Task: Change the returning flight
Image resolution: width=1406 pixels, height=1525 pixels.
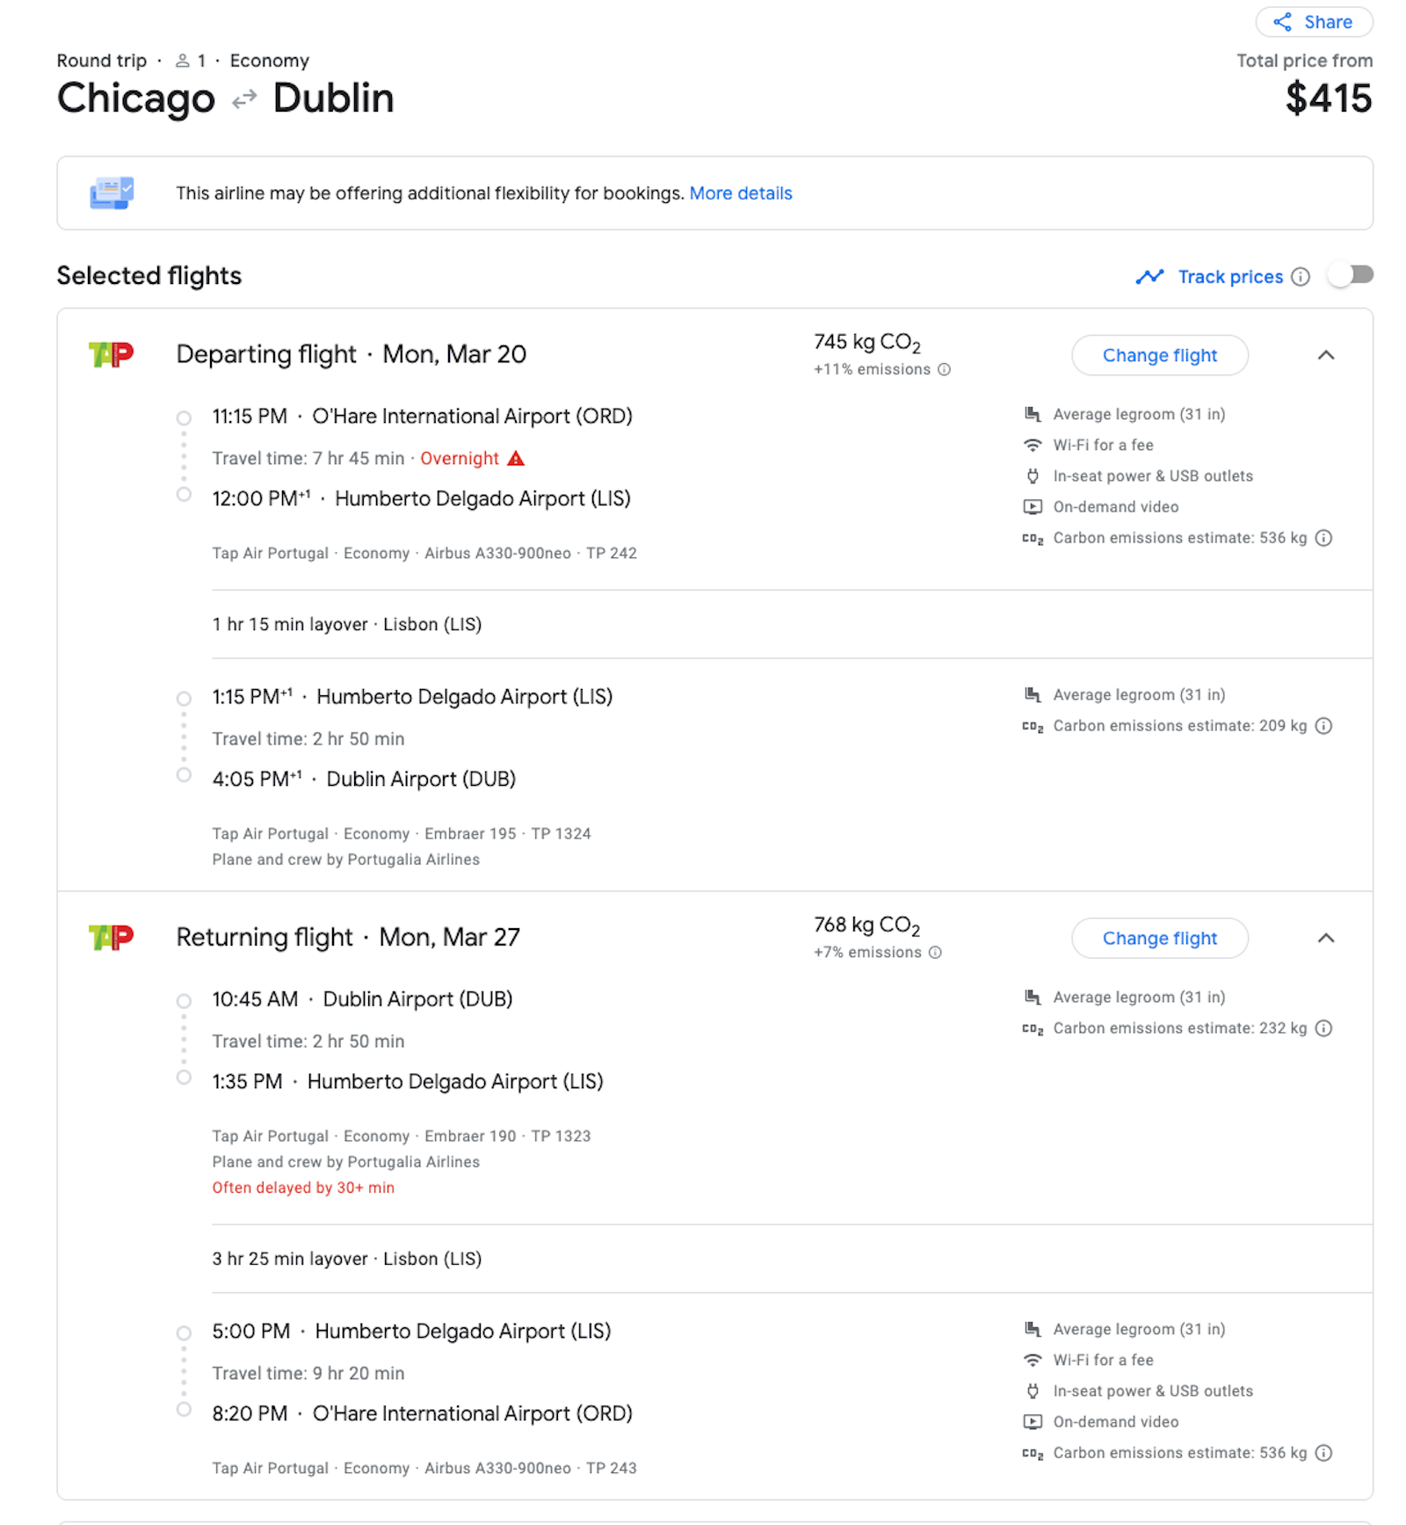Action: pyautogui.click(x=1159, y=938)
